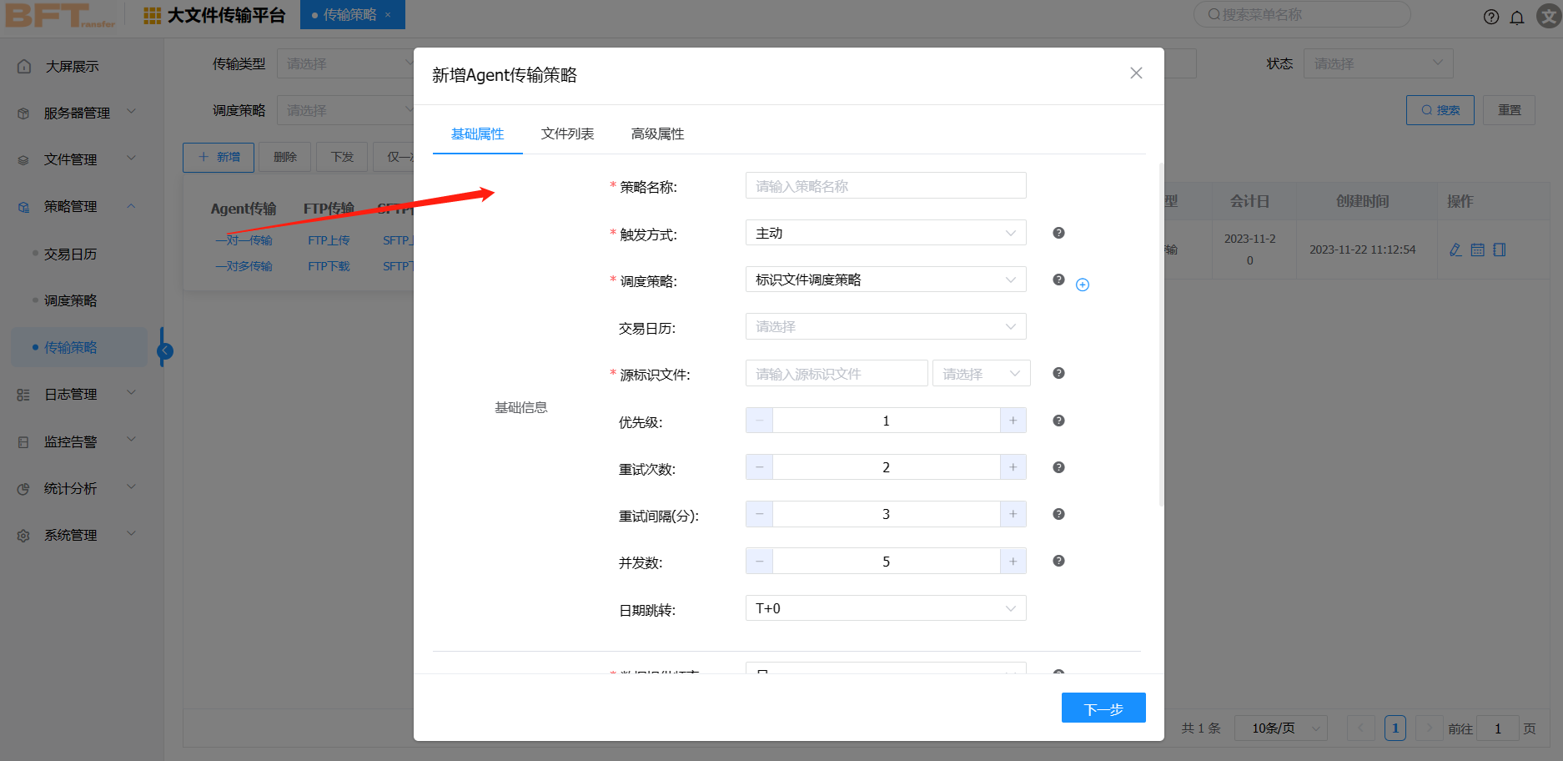Collapse the sidebar with the blue arrow handle
The width and height of the screenshot is (1563, 761).
(165, 350)
